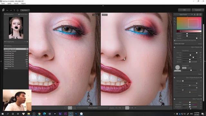Hide the left side panel
This screenshot has height=116, width=206.
click(x=1, y=61)
